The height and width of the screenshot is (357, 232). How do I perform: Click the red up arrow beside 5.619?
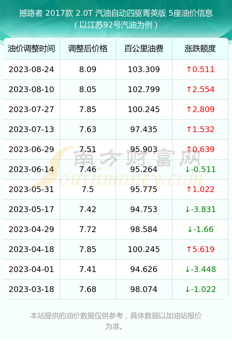189,249
